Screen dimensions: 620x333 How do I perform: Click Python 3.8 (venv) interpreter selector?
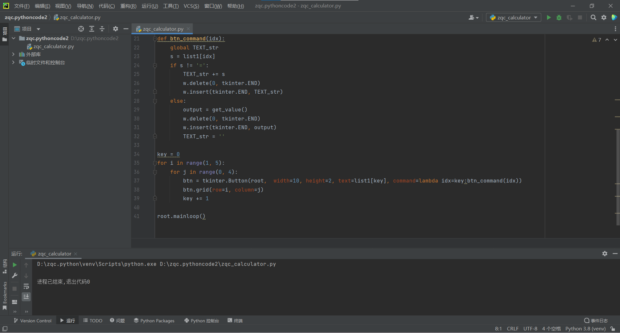click(585, 329)
